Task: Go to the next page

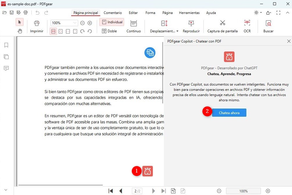Action: click(153, 191)
